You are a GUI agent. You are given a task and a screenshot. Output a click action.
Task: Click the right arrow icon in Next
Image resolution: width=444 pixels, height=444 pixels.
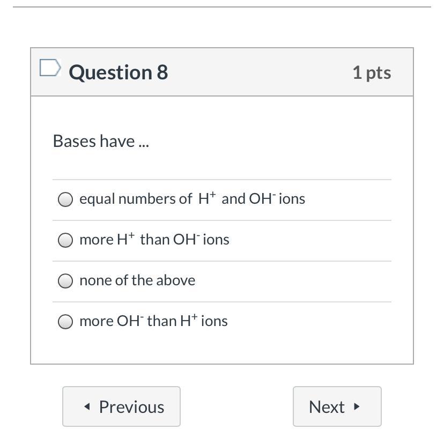pos(357,407)
